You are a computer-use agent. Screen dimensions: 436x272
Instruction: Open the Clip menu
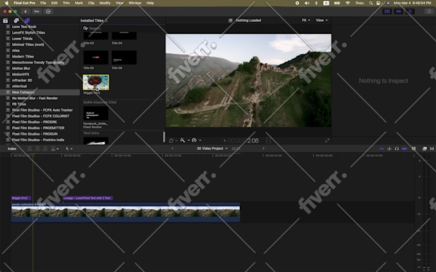point(91,3)
